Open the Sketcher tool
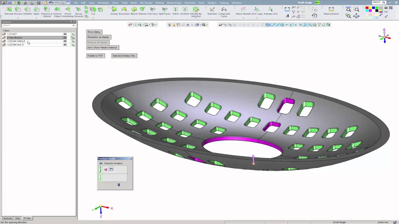Image resolution: width=399 pixels, height=224 pixels. coord(212,11)
